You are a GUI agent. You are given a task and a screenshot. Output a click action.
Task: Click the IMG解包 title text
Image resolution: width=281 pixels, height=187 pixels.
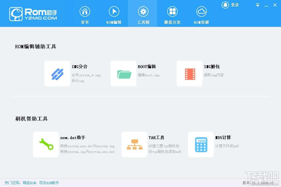[212, 67]
